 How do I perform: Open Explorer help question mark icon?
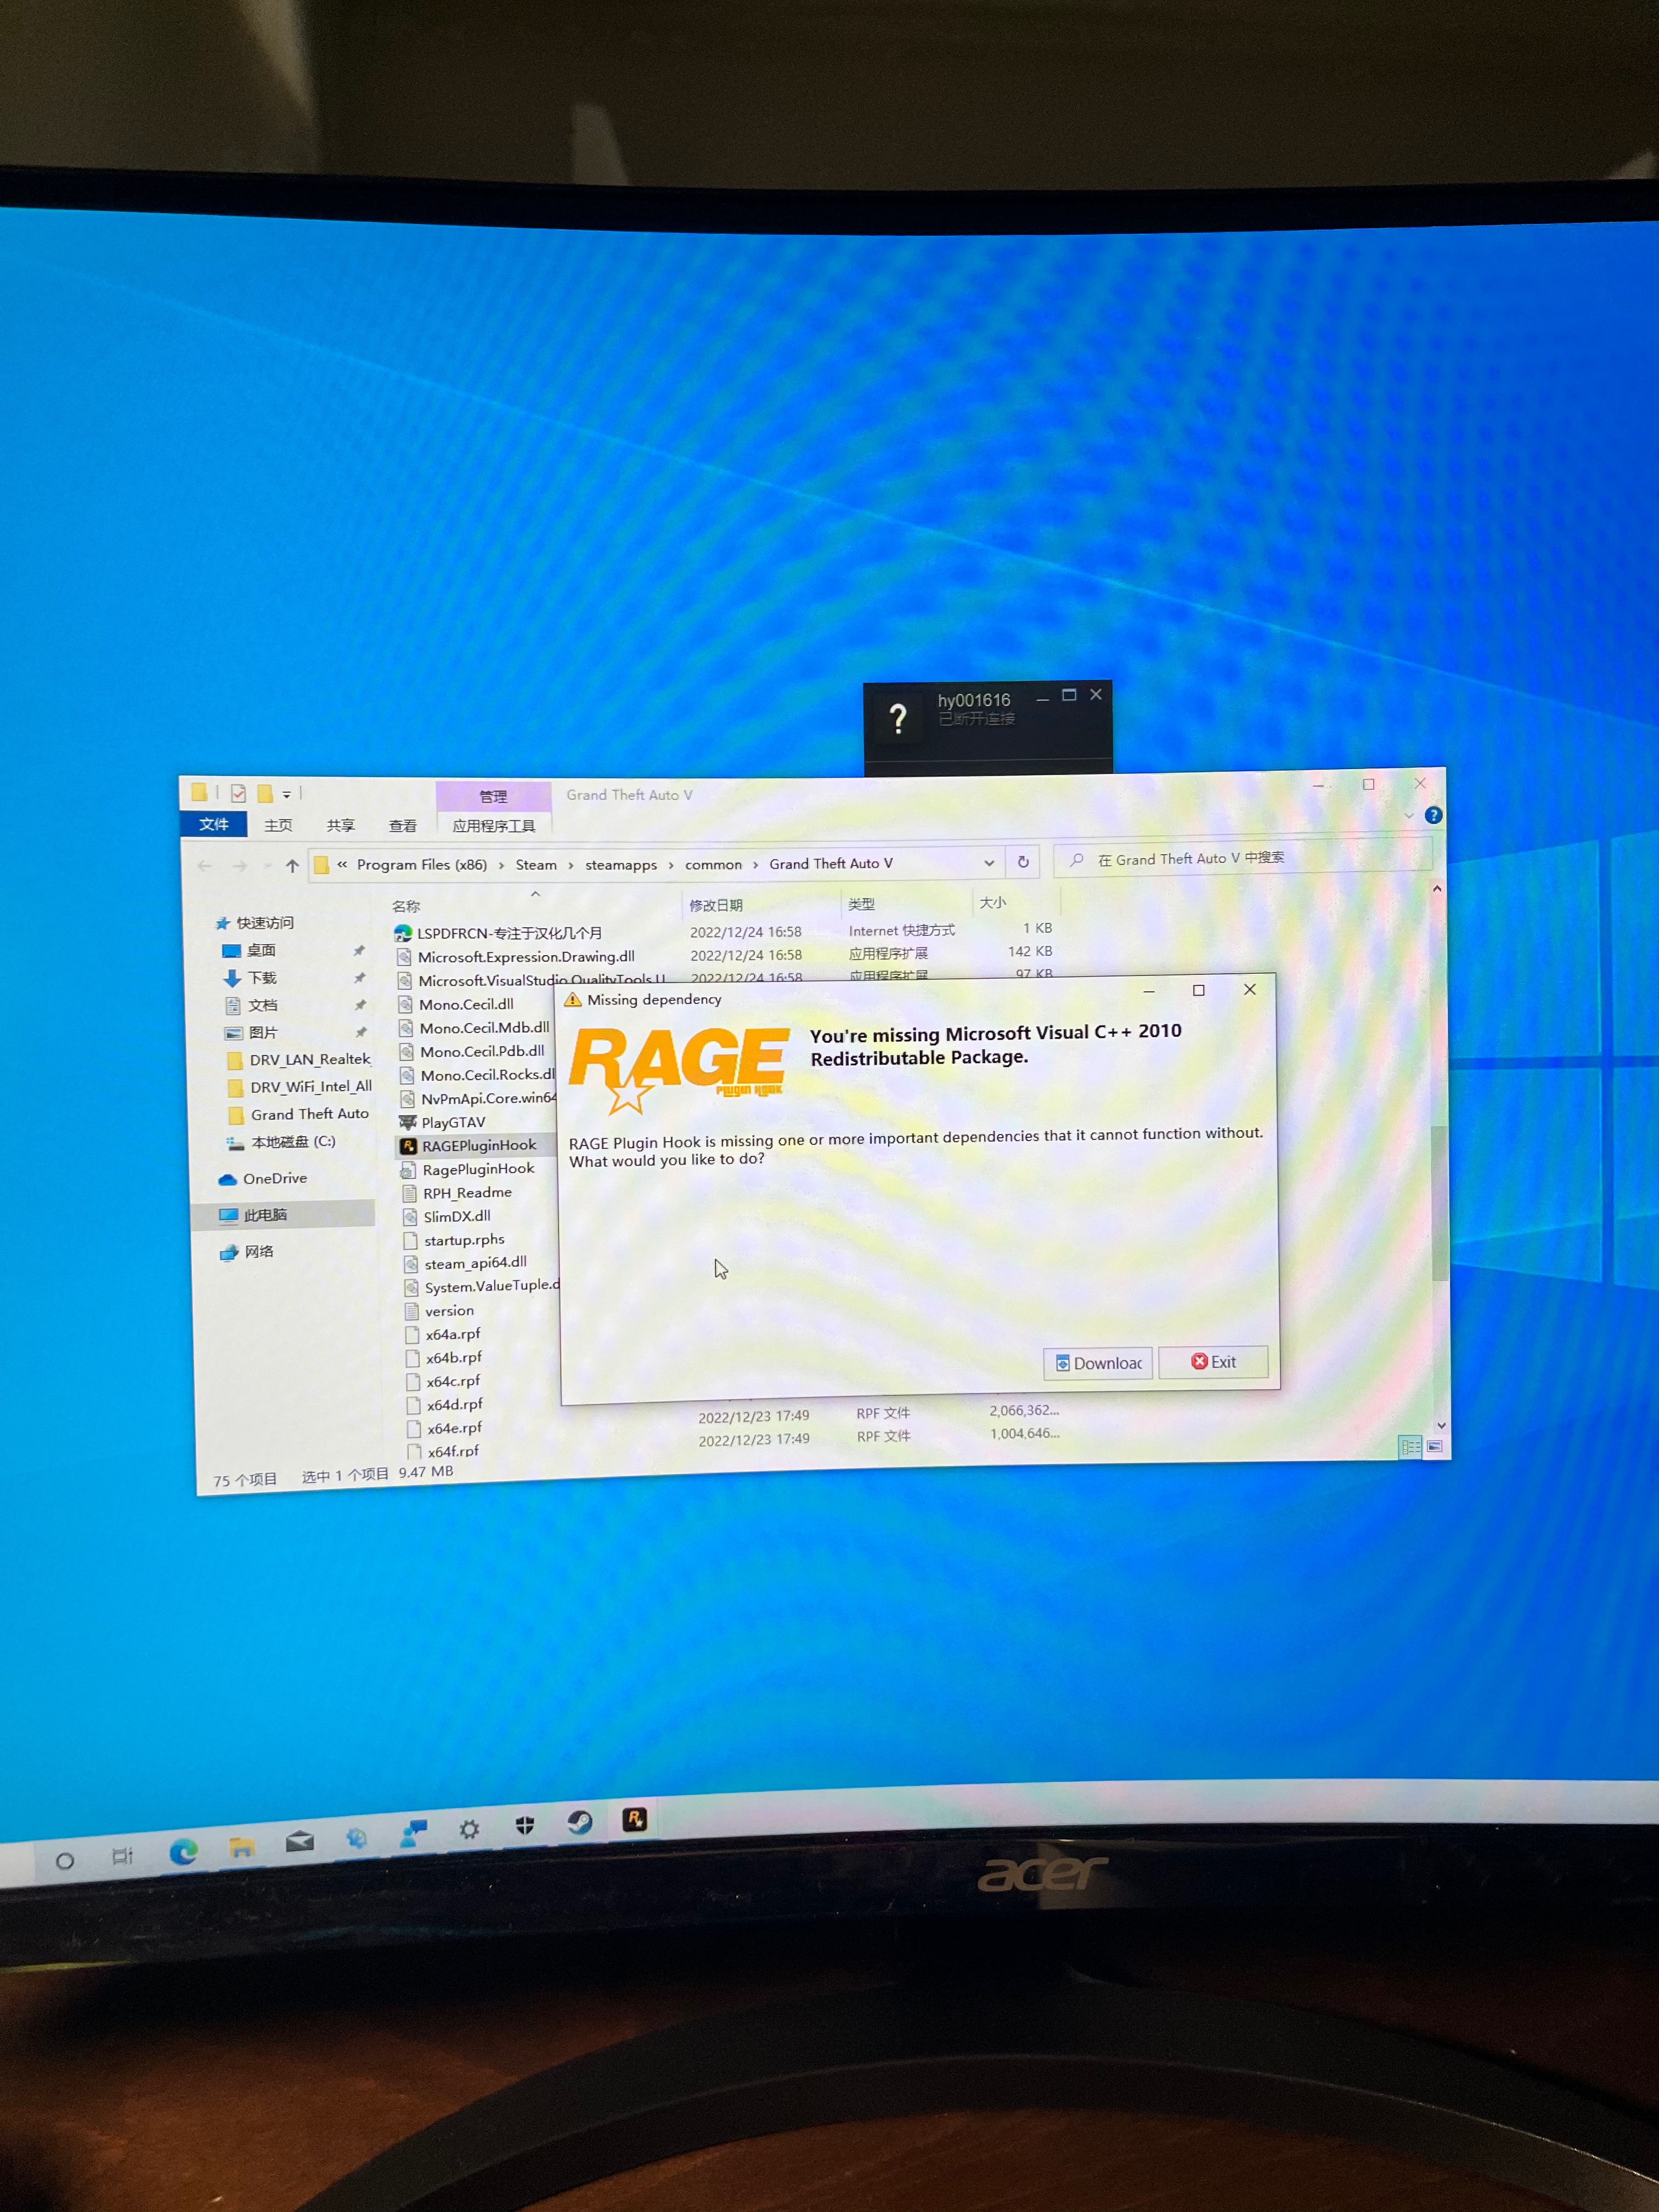point(1433,815)
